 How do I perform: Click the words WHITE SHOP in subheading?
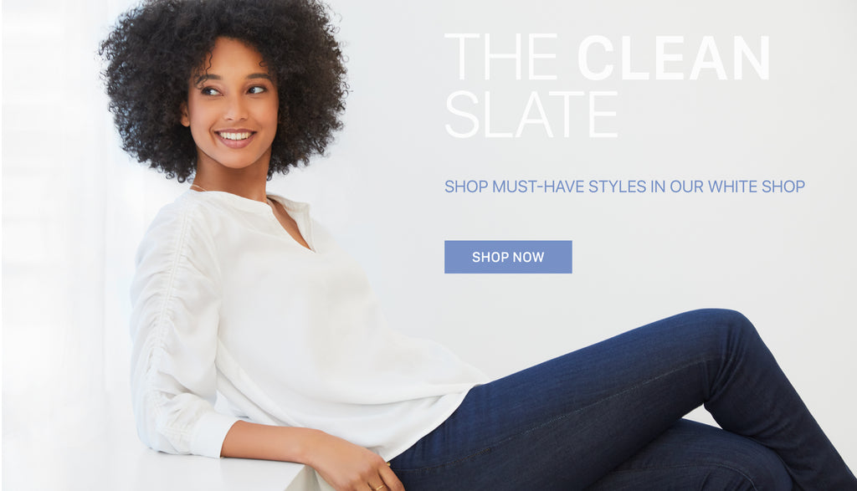tap(756, 187)
